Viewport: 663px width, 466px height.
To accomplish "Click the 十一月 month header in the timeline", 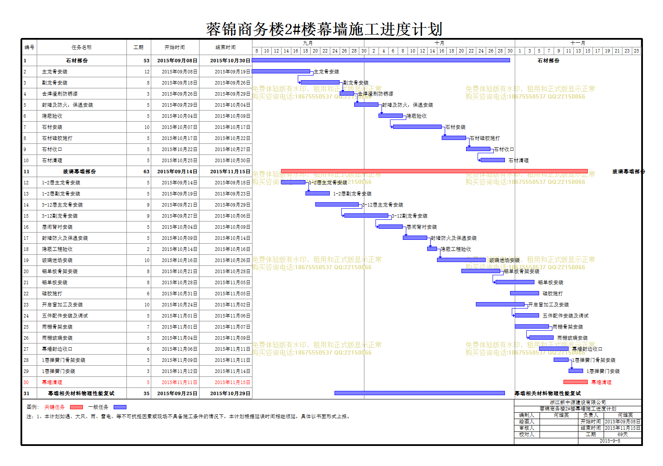I will pos(578,43).
